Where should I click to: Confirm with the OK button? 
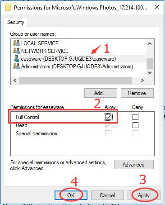(x=71, y=195)
